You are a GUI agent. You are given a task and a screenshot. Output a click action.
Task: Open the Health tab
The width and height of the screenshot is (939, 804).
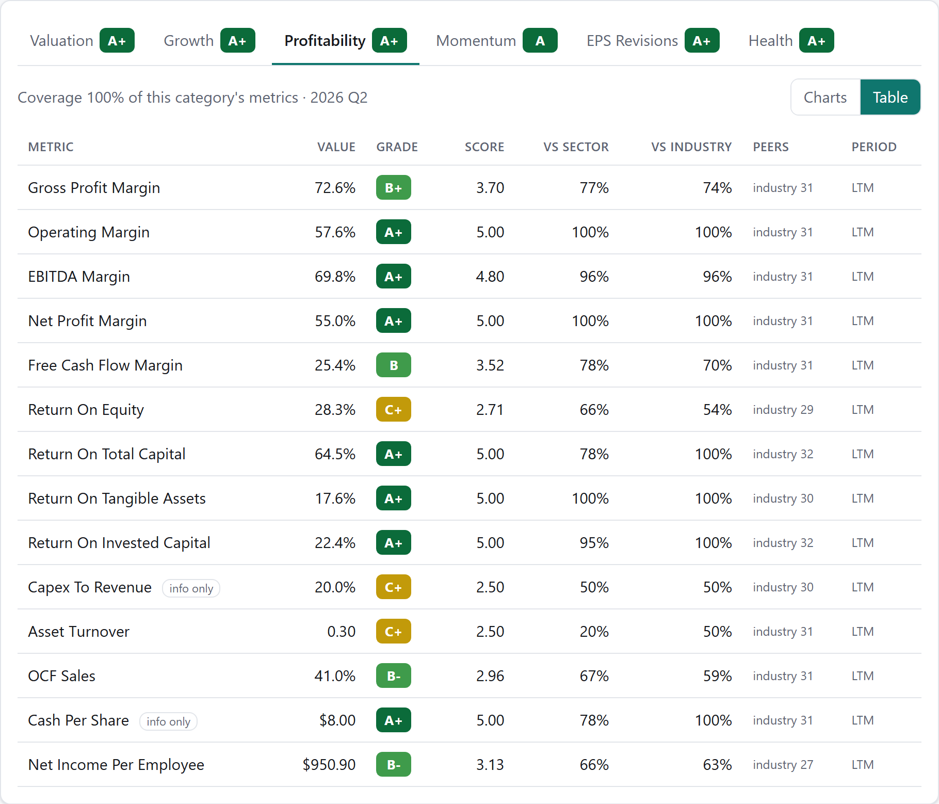point(791,41)
